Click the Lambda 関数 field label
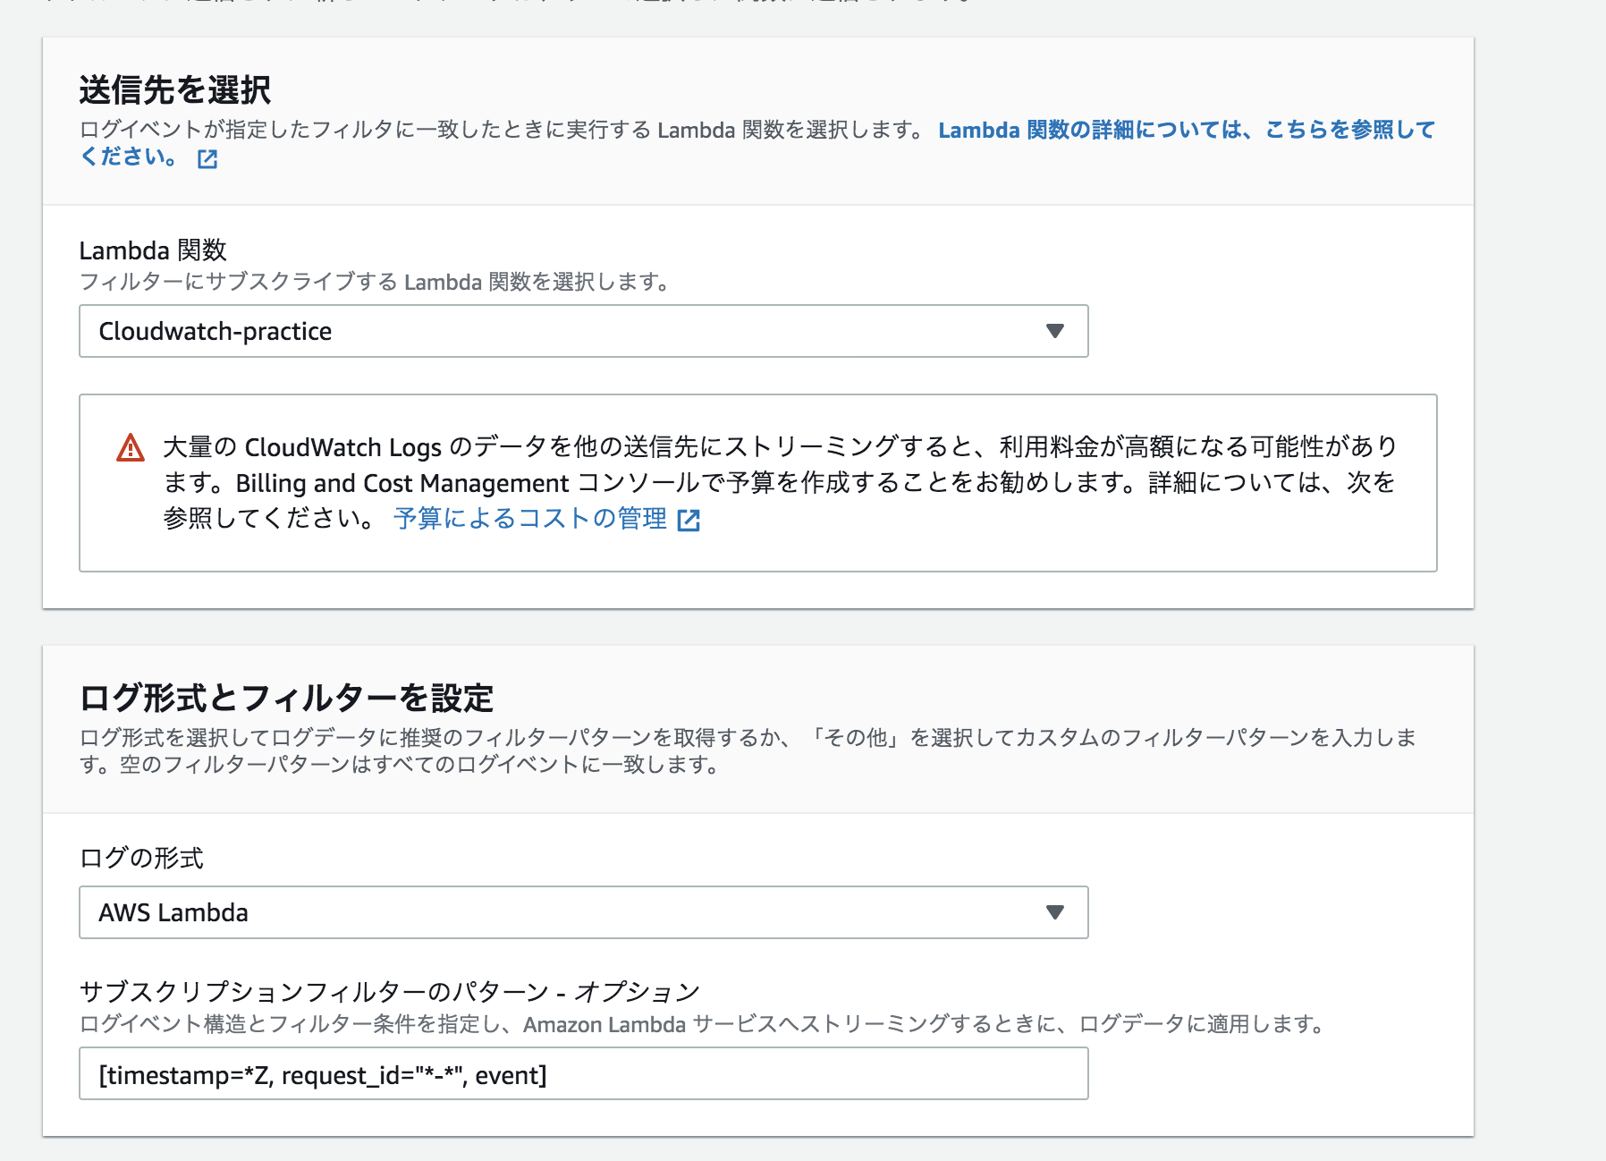The width and height of the screenshot is (1606, 1161). coord(152,251)
